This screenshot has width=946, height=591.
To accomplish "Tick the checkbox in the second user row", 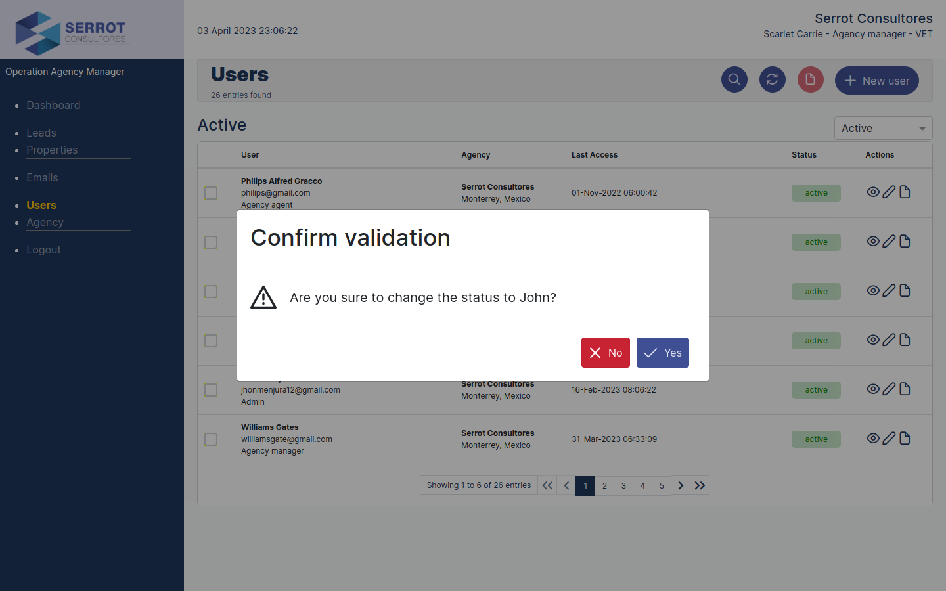I will point(210,242).
